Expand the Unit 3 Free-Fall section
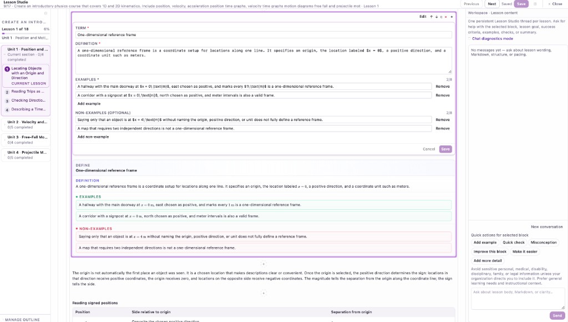Screen dimensions: 568x322 pos(26,139)
